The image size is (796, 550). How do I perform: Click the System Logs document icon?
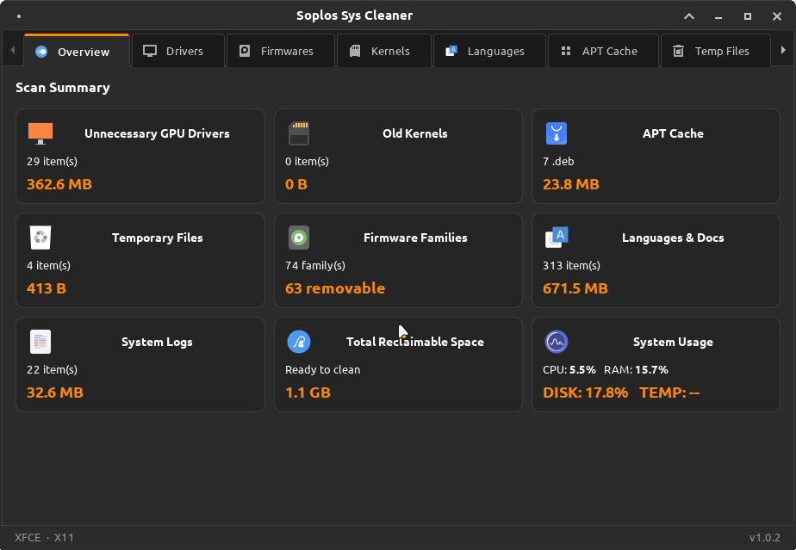pyautogui.click(x=40, y=342)
